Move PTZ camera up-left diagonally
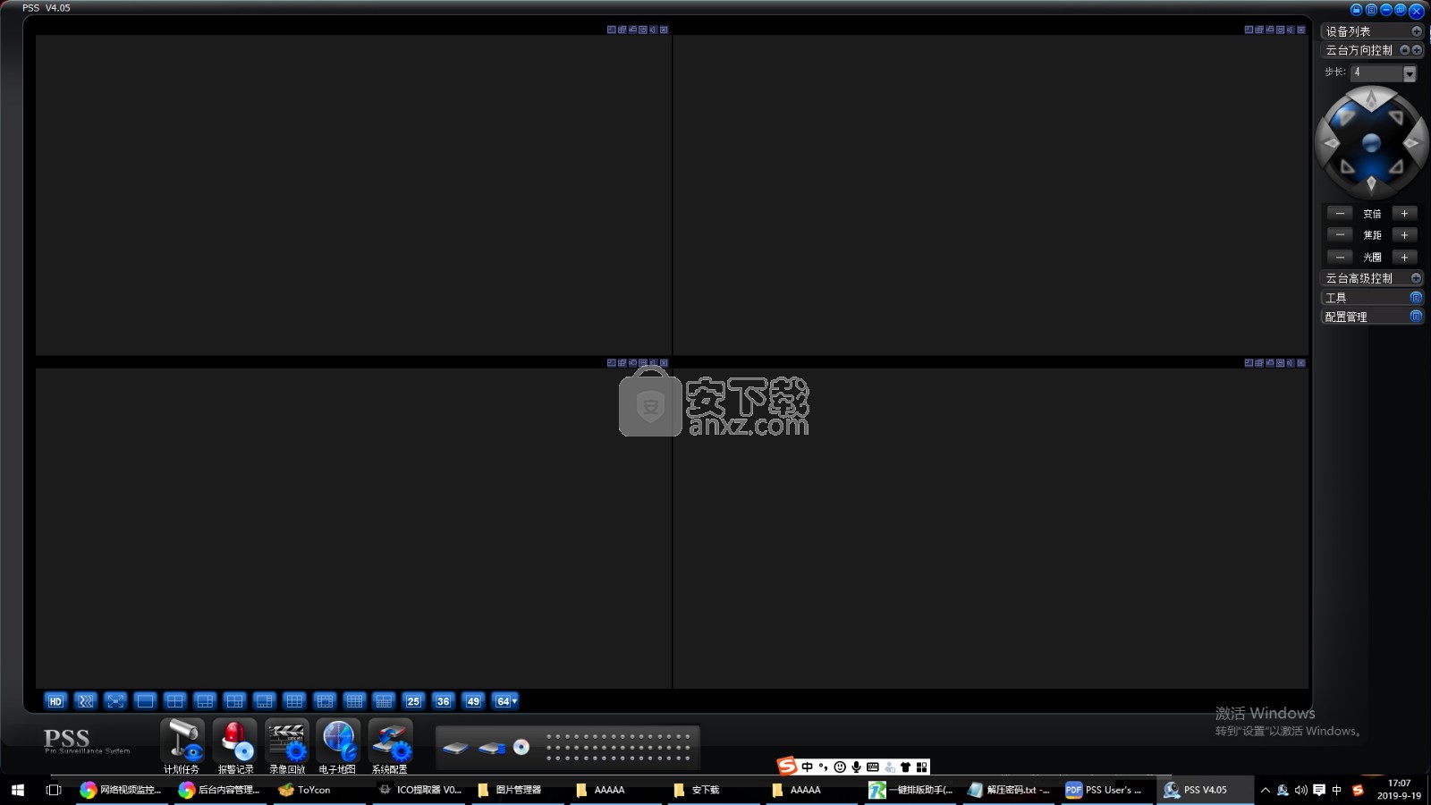Image resolution: width=1431 pixels, height=805 pixels. [x=1346, y=117]
